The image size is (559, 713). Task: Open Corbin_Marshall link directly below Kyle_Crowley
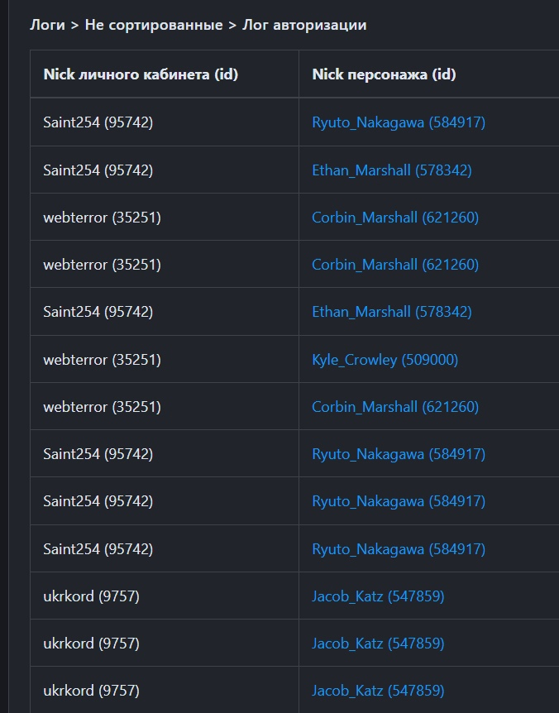click(x=395, y=407)
